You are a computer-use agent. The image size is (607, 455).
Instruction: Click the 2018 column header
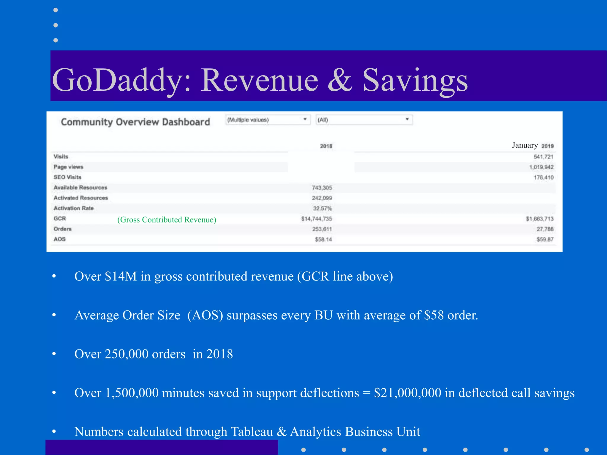326,146
